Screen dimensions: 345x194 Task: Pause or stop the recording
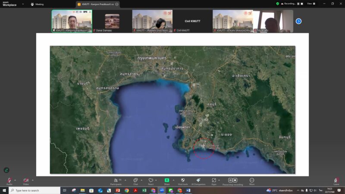pyautogui.click(x=232, y=180)
